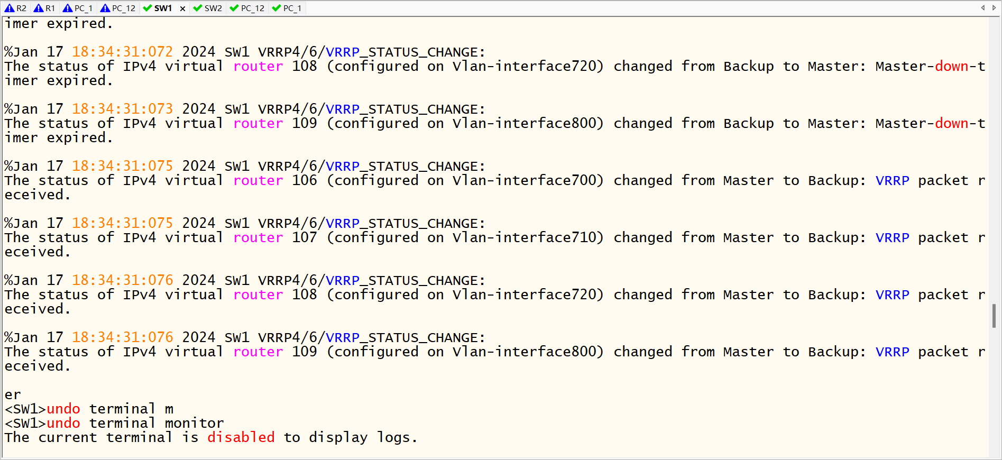Switch to the SW2 tab label
Image resolution: width=1002 pixels, height=460 pixels.
(x=213, y=8)
